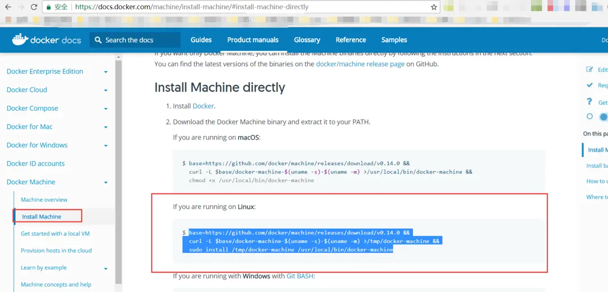Open Provision hosts in the cloud
Image resolution: width=608 pixels, height=292 pixels.
coord(56,250)
